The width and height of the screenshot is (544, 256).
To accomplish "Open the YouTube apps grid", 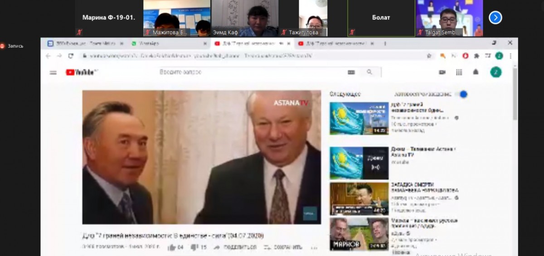I will coord(459,72).
